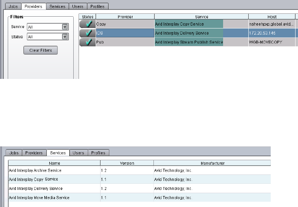Select the Pub provider name cell
Screen dimensions: 298x207
tap(125, 42)
